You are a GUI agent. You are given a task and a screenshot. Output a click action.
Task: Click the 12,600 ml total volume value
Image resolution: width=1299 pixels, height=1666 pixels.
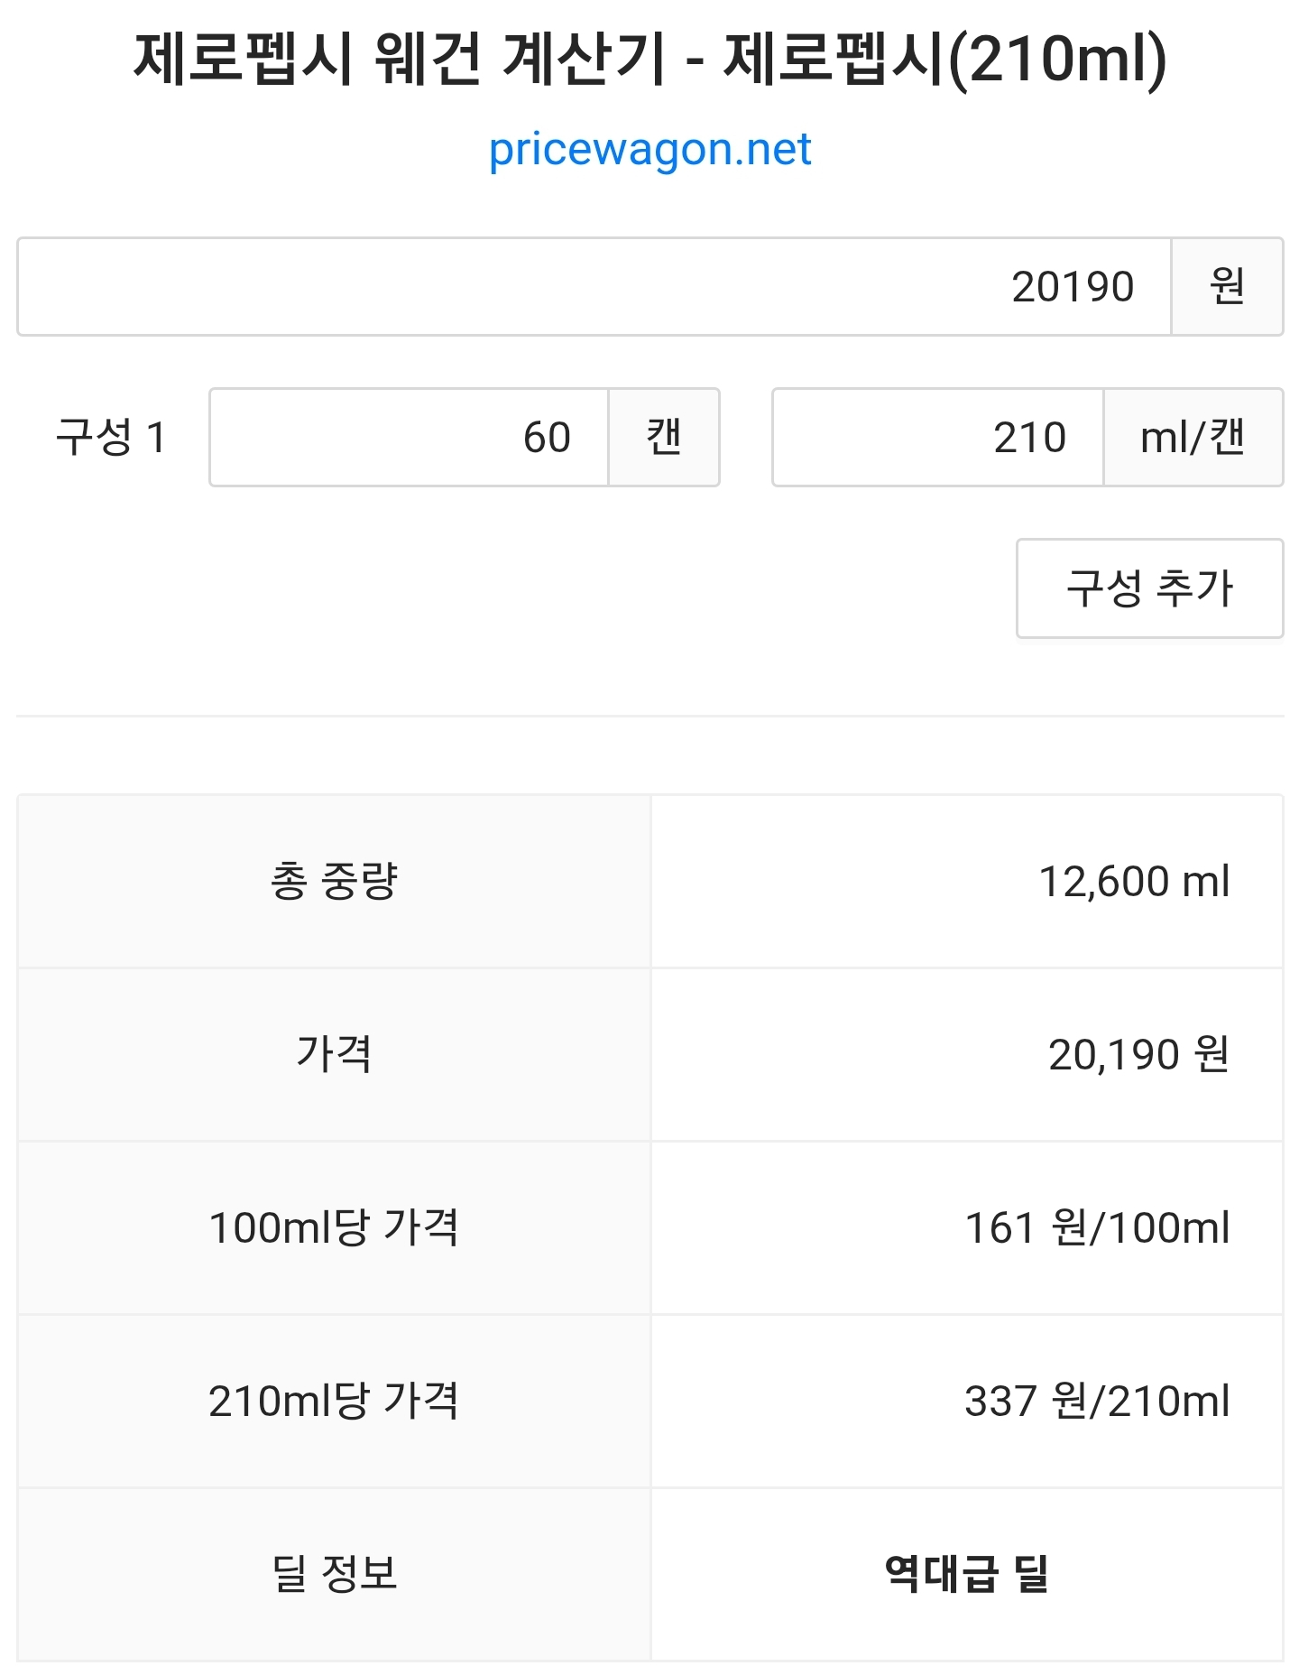pyautogui.click(x=1134, y=882)
